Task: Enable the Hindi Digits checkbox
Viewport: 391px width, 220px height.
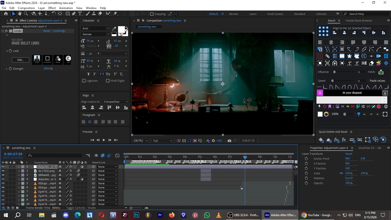Action: (108, 81)
